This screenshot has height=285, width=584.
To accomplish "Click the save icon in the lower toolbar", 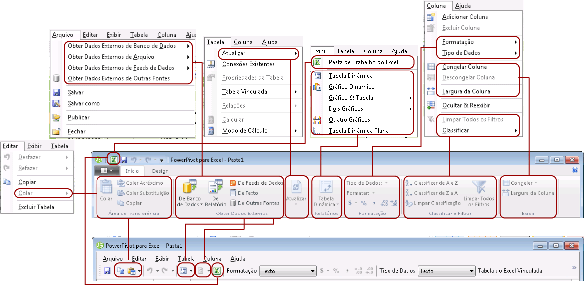I will tap(107, 271).
